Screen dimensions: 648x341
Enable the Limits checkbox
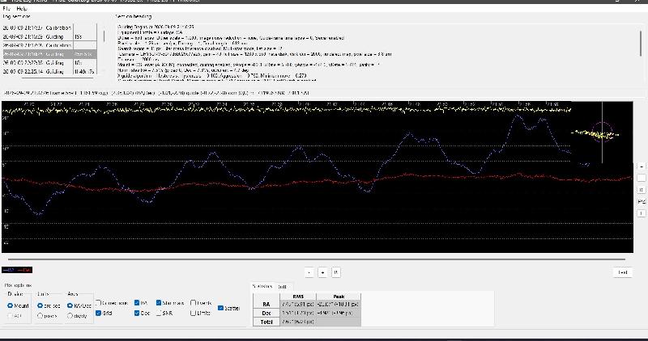pos(200,313)
